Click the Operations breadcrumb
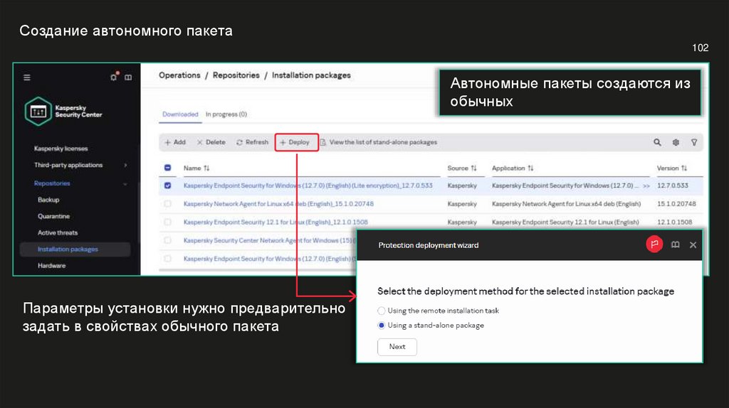The height and width of the screenshot is (408, 729). coord(179,75)
